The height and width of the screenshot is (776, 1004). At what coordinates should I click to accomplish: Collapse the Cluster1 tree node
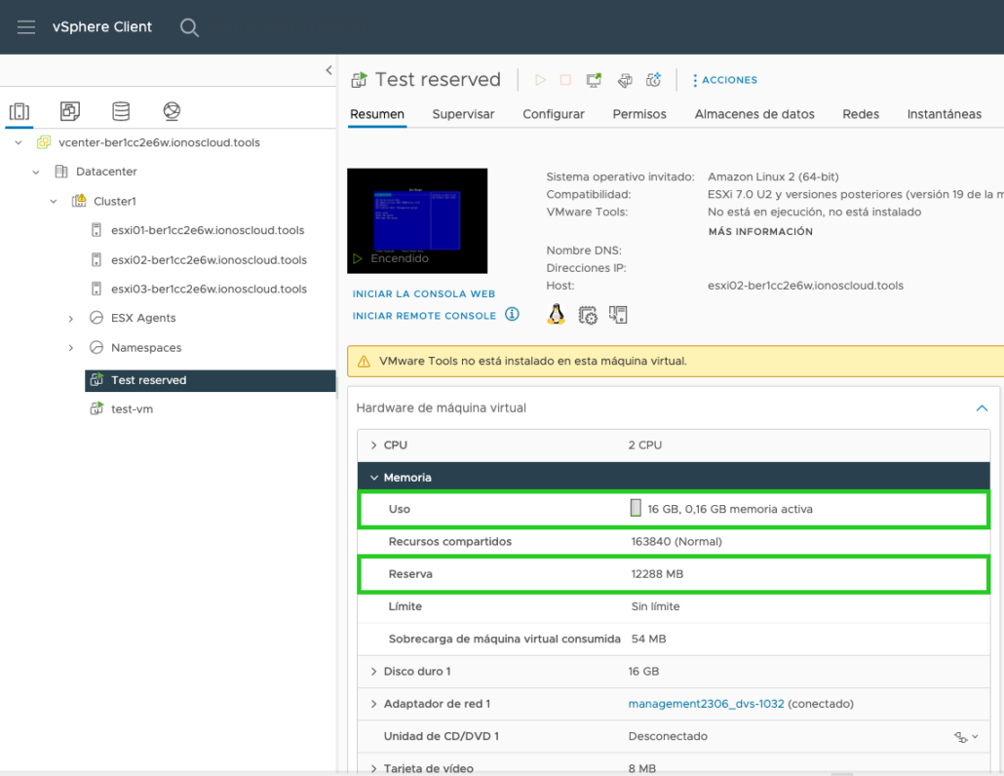point(54,201)
